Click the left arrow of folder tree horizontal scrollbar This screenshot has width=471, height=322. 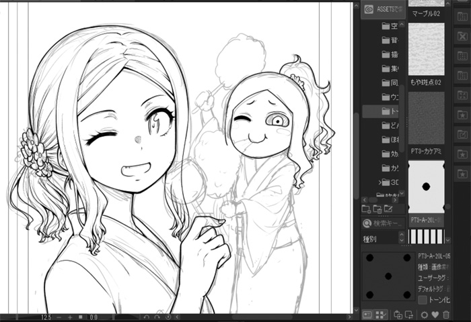click(x=365, y=200)
